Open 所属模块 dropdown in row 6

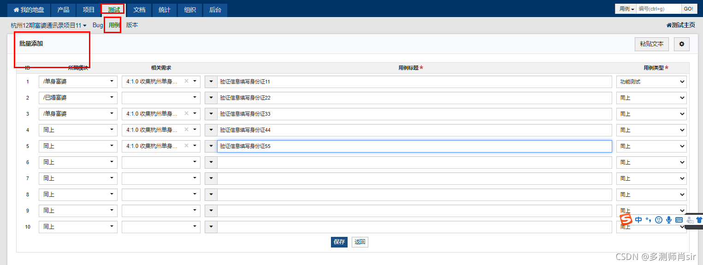78,162
